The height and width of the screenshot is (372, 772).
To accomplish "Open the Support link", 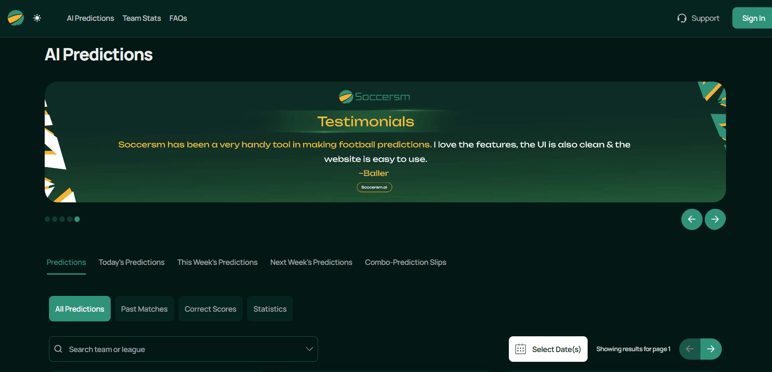I will click(705, 18).
